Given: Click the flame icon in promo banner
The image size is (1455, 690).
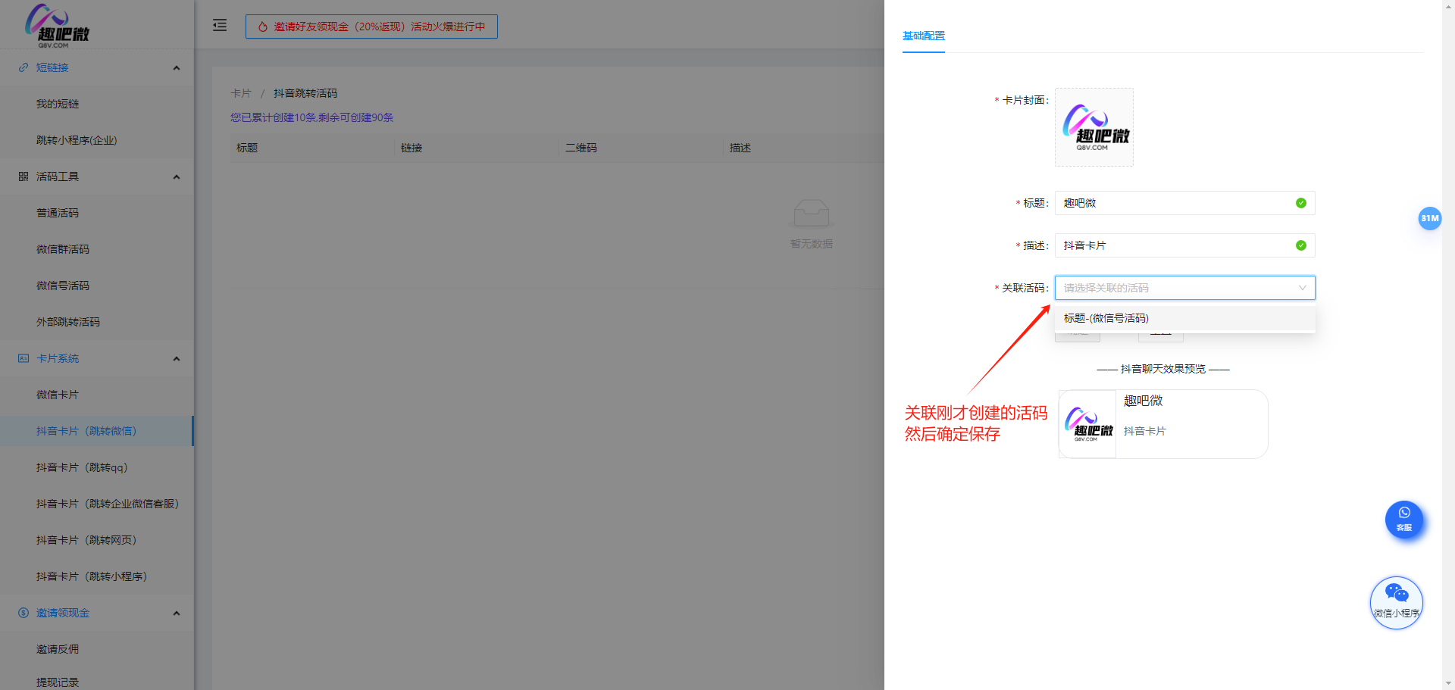Looking at the screenshot, I should [263, 27].
